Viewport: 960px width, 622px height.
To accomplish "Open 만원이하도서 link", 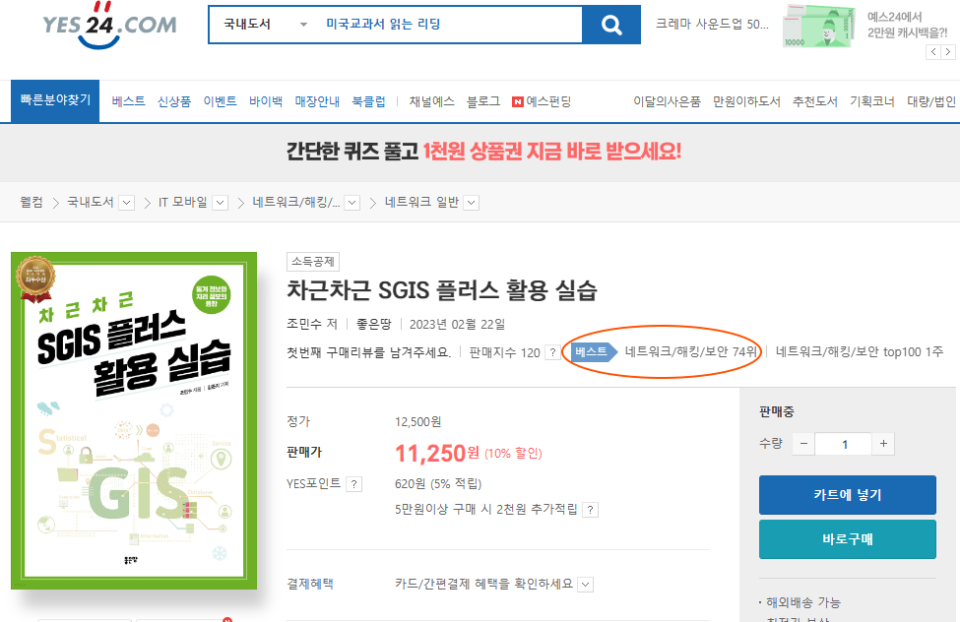I will pos(746,101).
